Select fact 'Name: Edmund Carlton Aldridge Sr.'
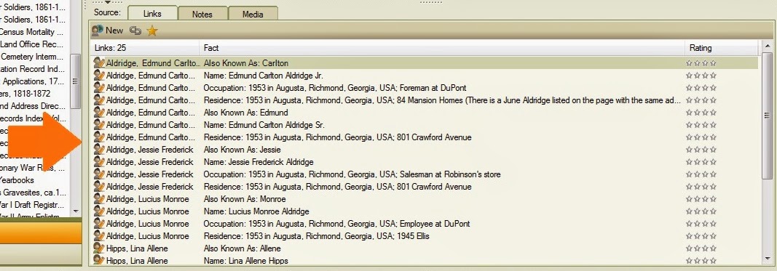This screenshot has height=271, width=777. [264, 125]
